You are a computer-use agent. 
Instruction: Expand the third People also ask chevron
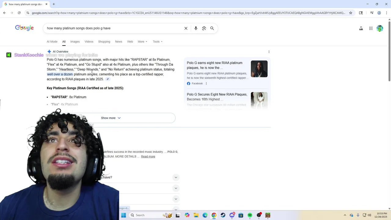176,199
